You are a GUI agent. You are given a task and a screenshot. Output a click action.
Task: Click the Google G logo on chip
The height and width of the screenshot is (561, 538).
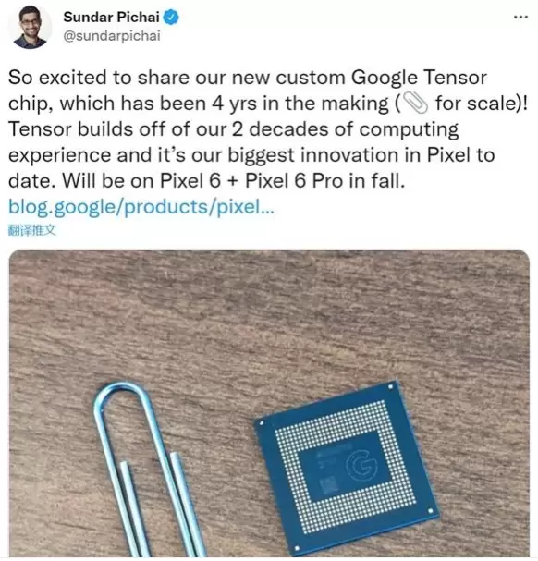361,465
